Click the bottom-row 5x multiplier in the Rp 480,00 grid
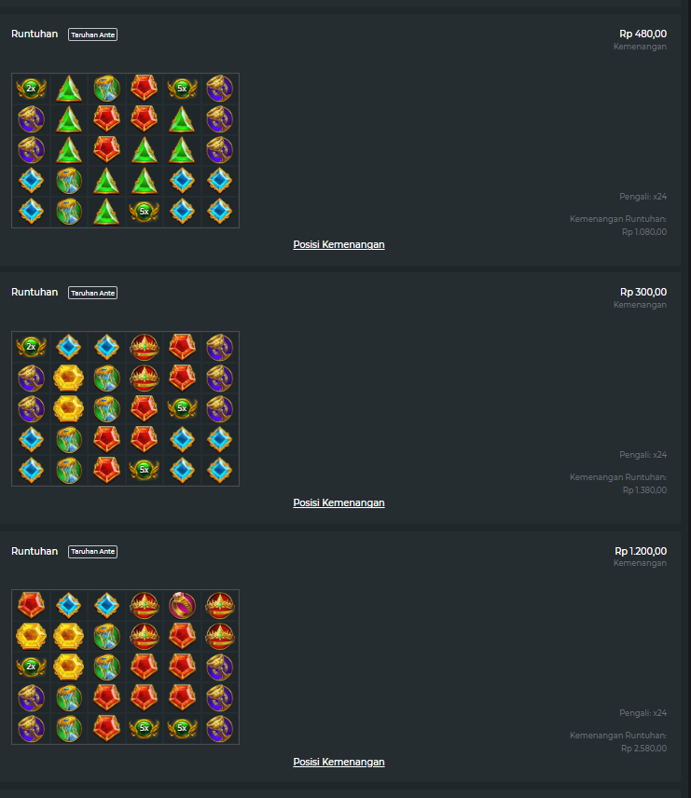This screenshot has width=691, height=798. tap(145, 212)
